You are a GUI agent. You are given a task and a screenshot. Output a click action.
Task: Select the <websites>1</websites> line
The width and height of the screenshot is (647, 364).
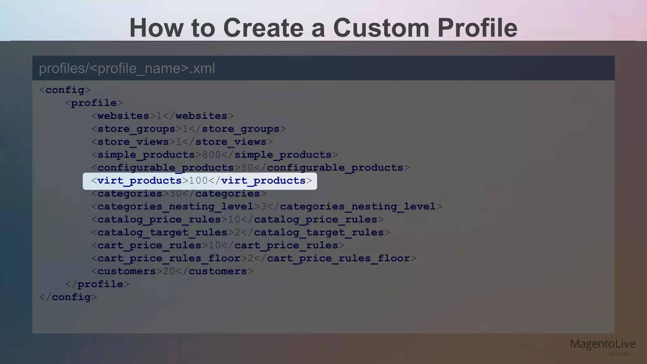pyautogui.click(x=163, y=116)
